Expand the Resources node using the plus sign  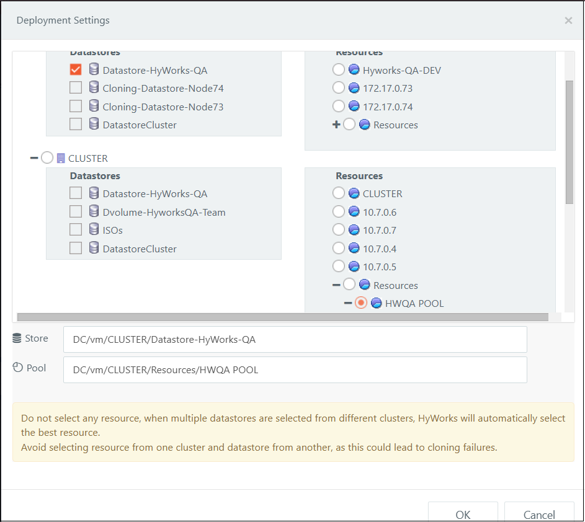(x=336, y=124)
